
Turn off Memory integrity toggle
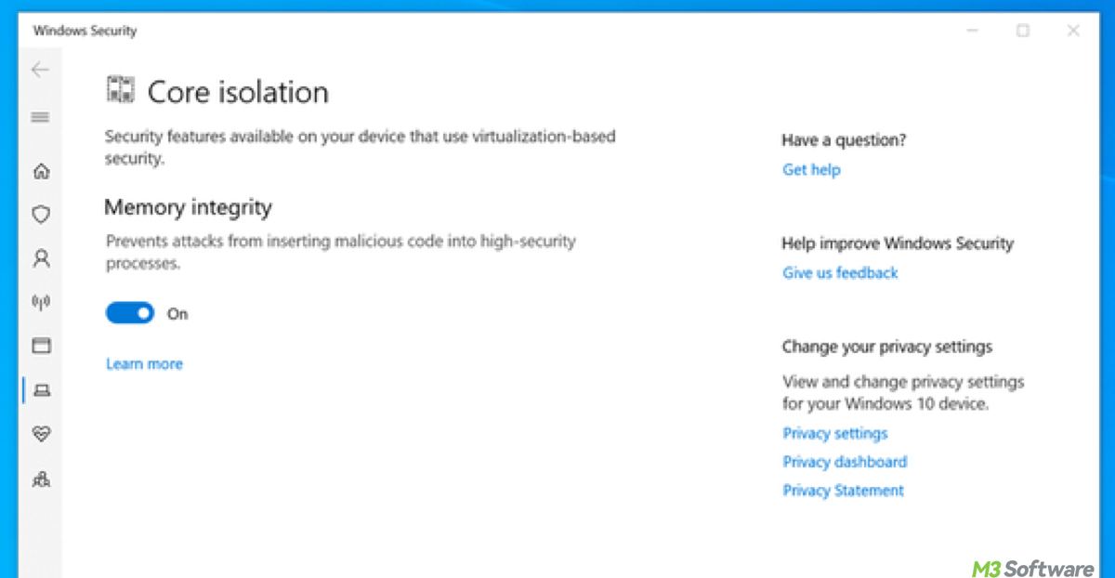130,314
